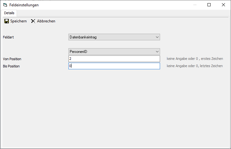231x149 pixels.
Task: Switch to the Details tab
Action: [x=9, y=13]
